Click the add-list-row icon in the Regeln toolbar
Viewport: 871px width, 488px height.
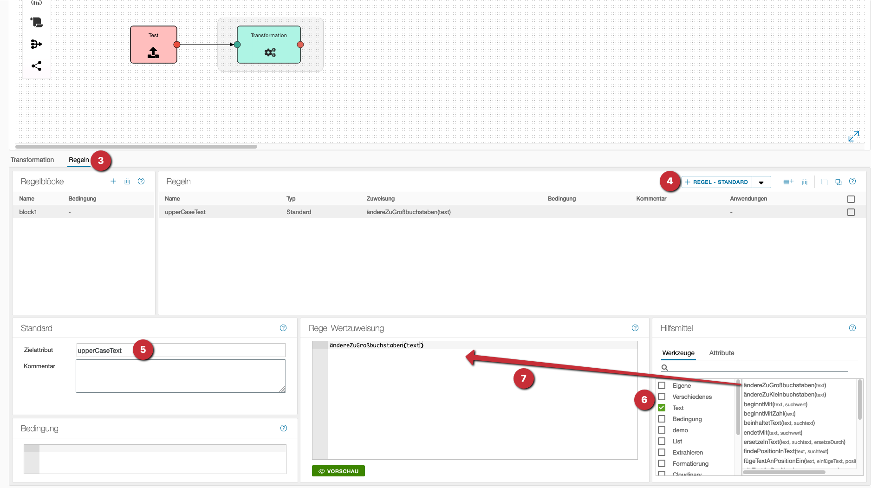point(787,182)
